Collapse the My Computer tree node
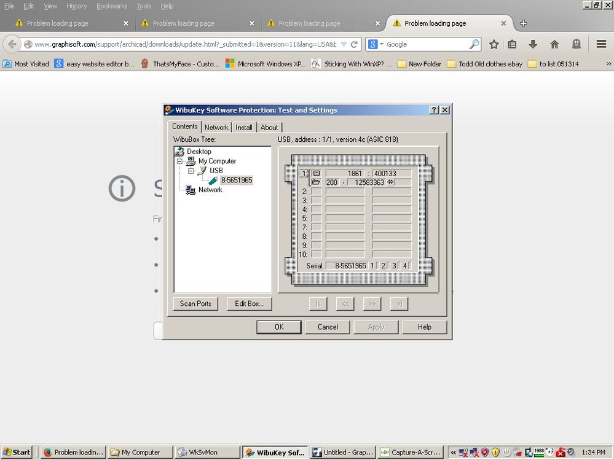 (179, 161)
